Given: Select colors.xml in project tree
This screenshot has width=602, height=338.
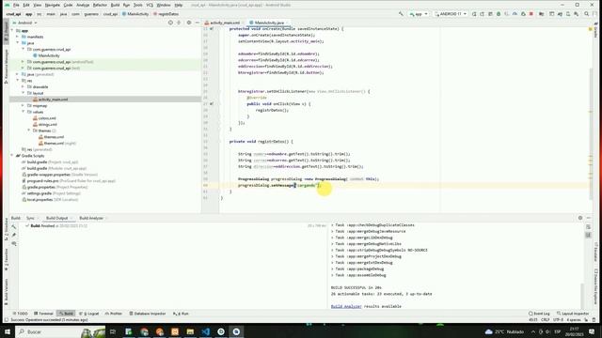Looking at the screenshot, I should [47, 118].
